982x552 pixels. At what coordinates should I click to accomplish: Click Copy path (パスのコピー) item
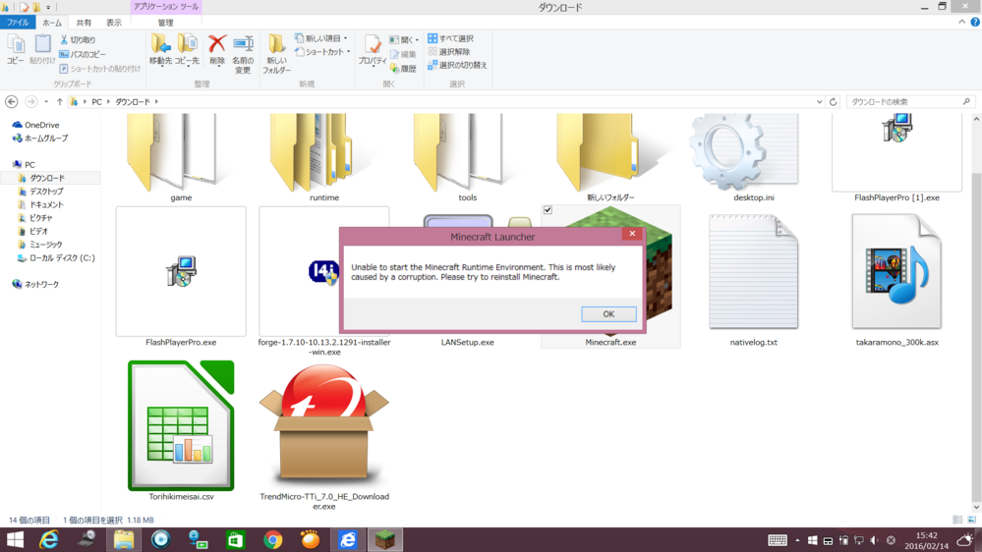click(x=83, y=54)
